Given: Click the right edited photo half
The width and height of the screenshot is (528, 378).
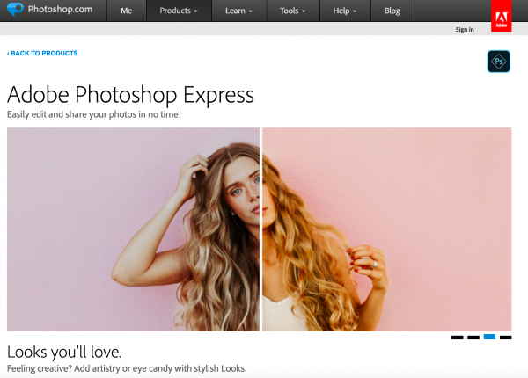Looking at the screenshot, I should pos(387,229).
